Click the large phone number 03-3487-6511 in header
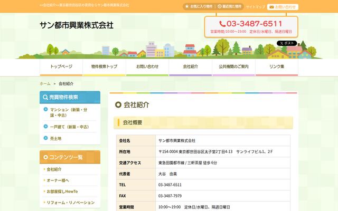The image size is (338, 211). tap(255, 24)
